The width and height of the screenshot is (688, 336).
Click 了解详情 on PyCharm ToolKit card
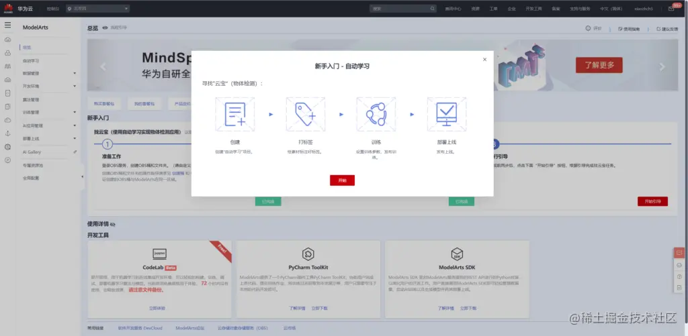(297, 309)
